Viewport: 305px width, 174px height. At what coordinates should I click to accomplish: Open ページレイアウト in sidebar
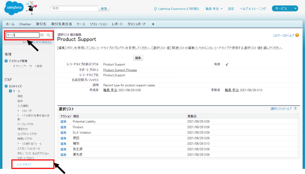25,124
